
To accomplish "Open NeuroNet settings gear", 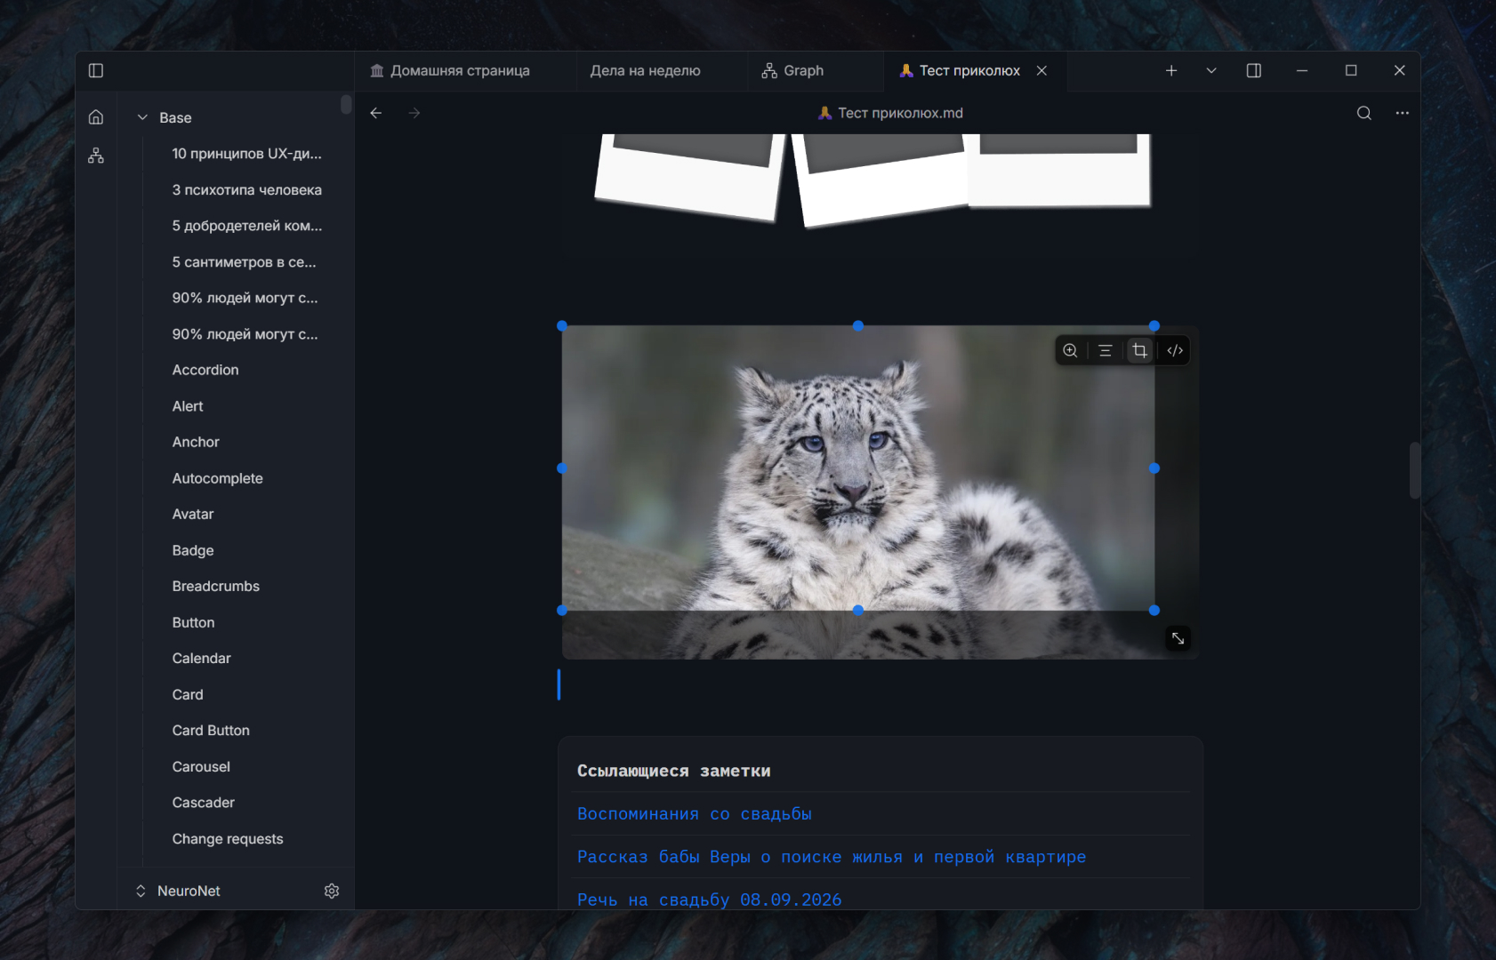I will click(332, 891).
